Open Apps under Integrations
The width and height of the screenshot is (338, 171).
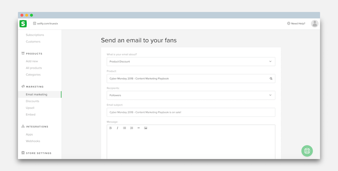click(29, 134)
